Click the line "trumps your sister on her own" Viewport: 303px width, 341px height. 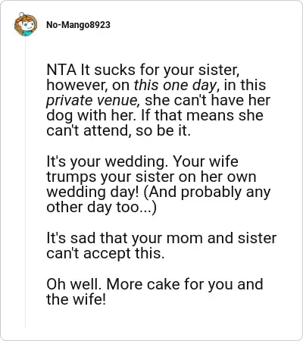[151, 177]
